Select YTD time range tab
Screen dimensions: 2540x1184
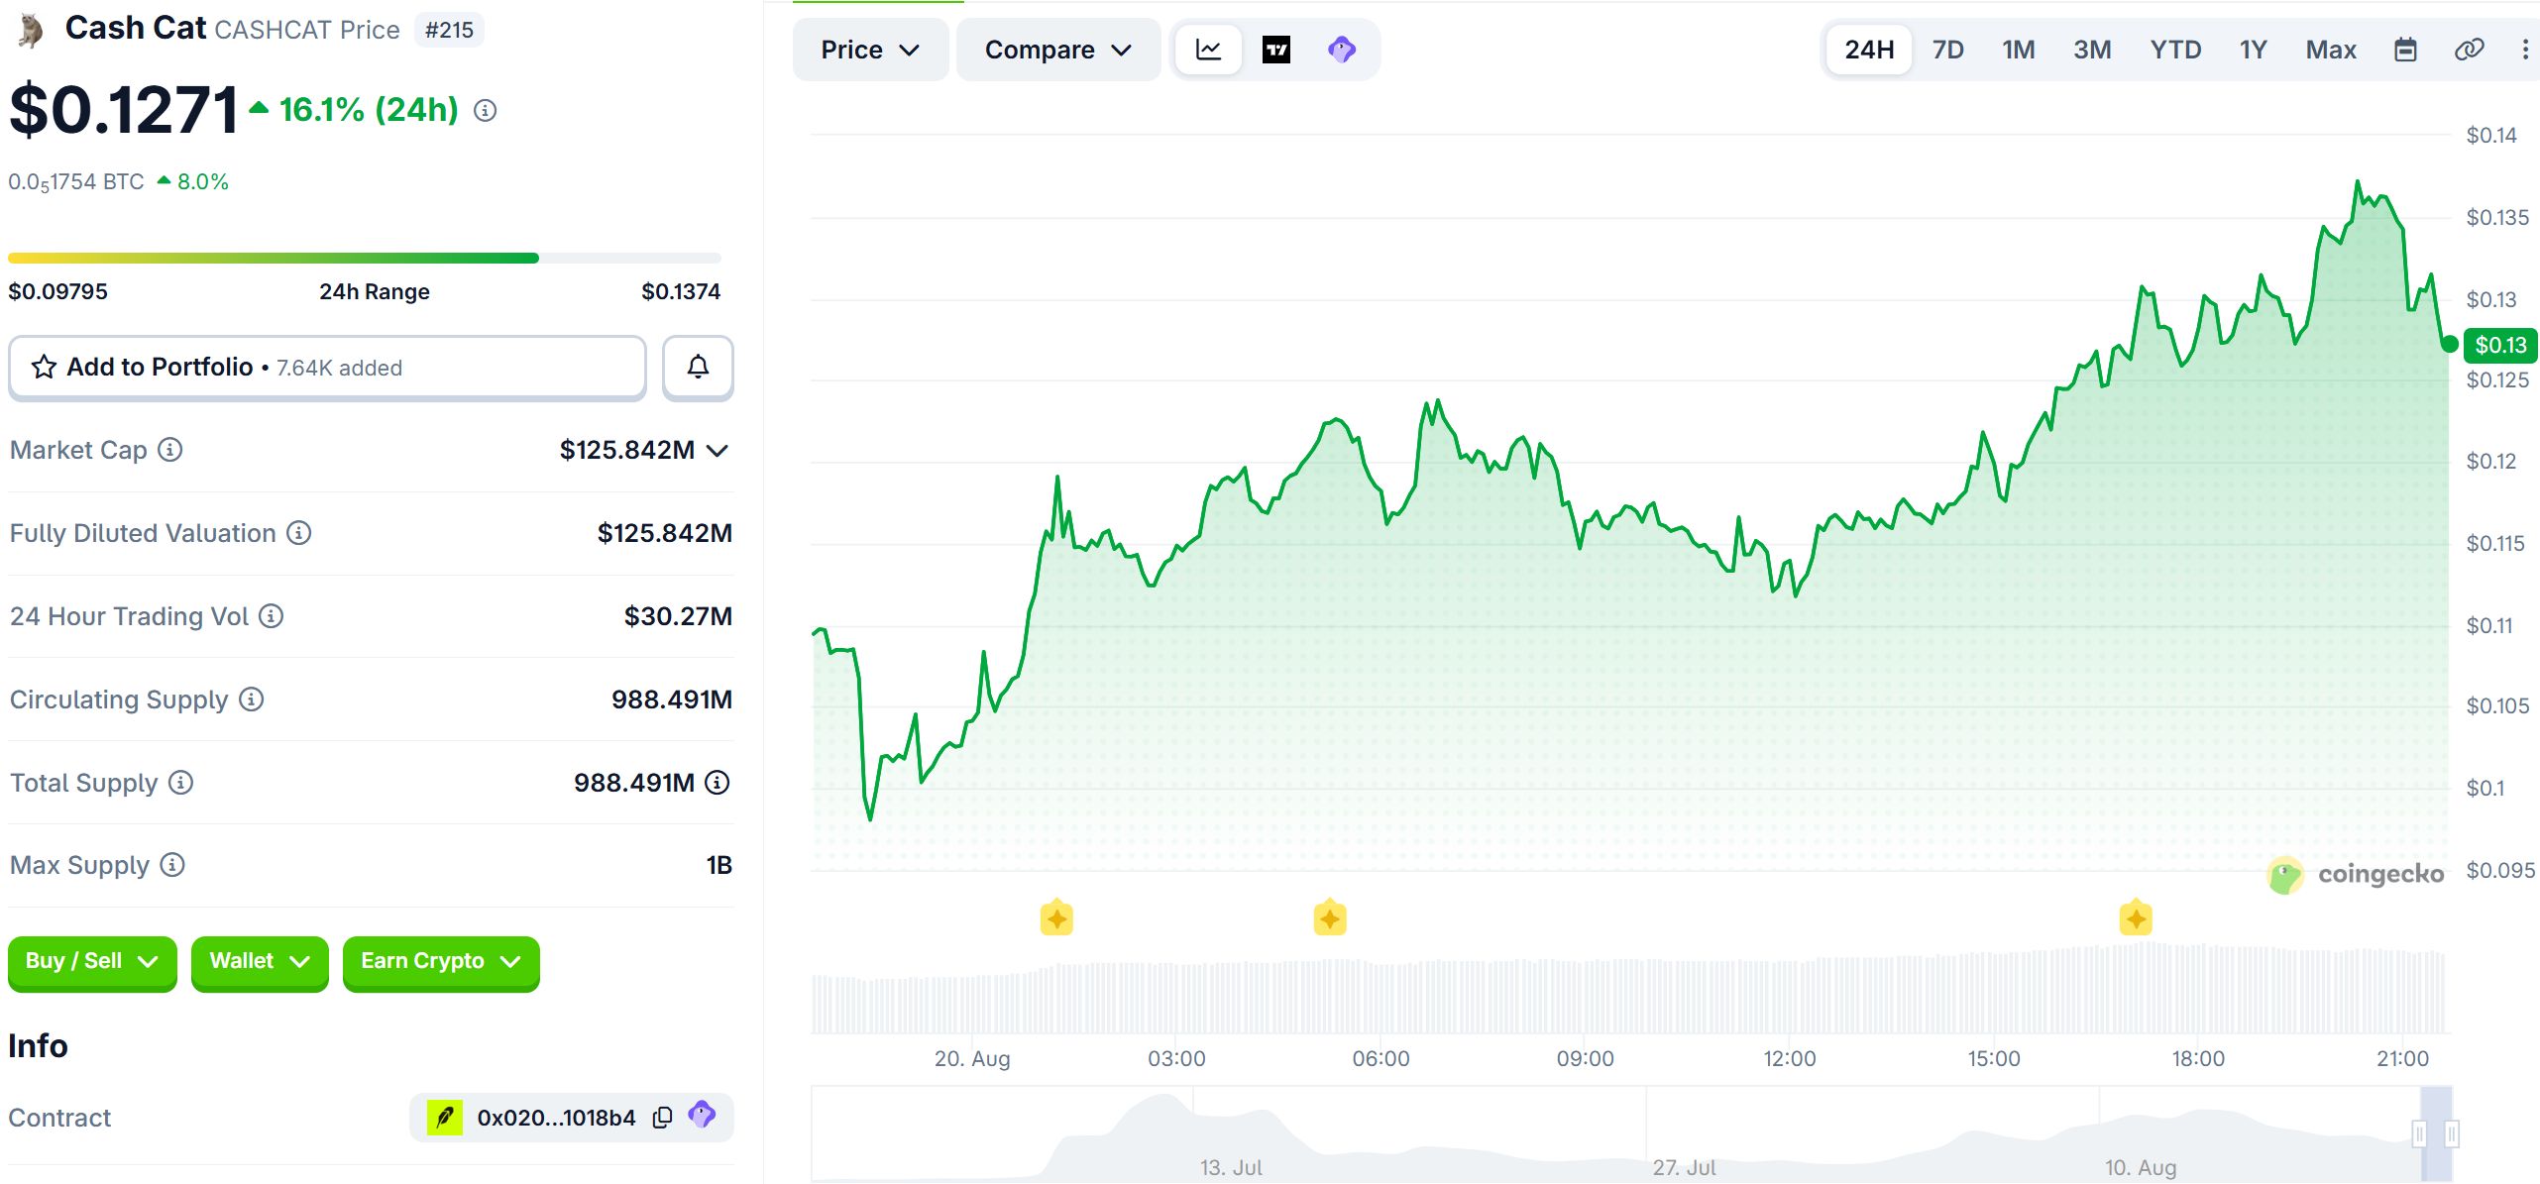pos(2175,50)
